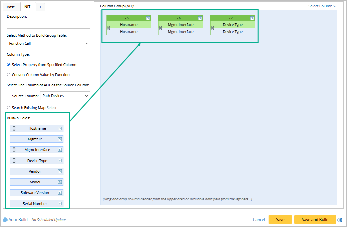Switch to the Base tab
Image resolution: width=347 pixels, height=227 pixels.
tap(11, 7)
